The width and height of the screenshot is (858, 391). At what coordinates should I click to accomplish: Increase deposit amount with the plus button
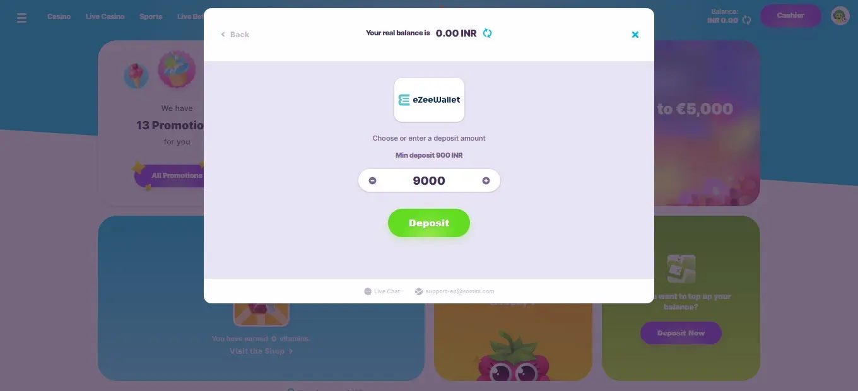click(x=486, y=181)
